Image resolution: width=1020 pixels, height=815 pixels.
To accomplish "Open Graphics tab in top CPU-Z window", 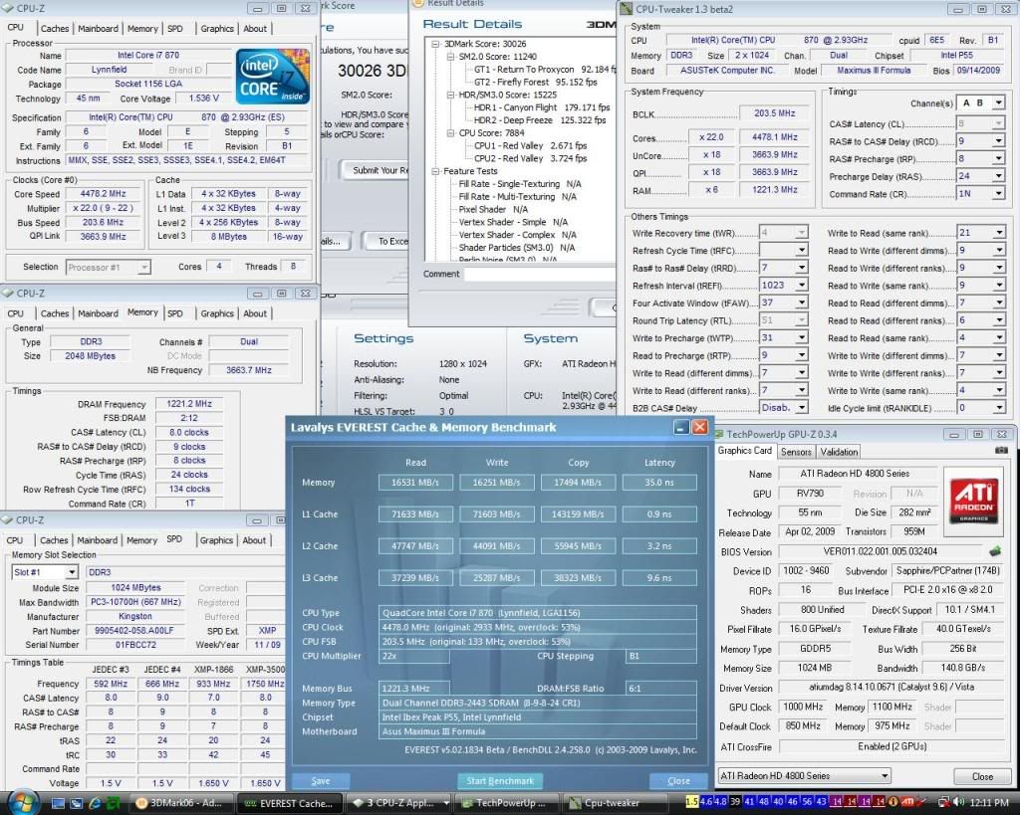I will 217,29.
